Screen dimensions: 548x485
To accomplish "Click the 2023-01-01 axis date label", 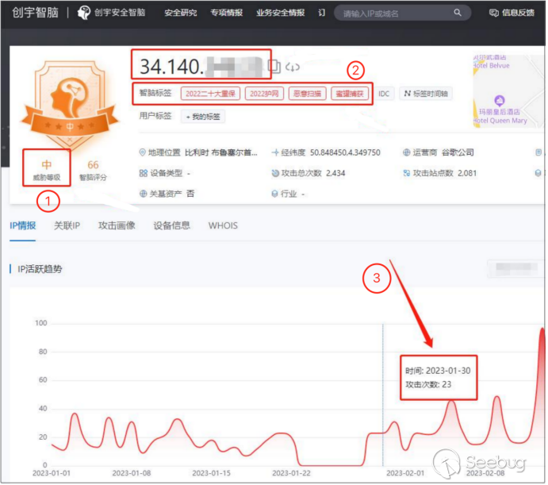I will click(x=52, y=475).
